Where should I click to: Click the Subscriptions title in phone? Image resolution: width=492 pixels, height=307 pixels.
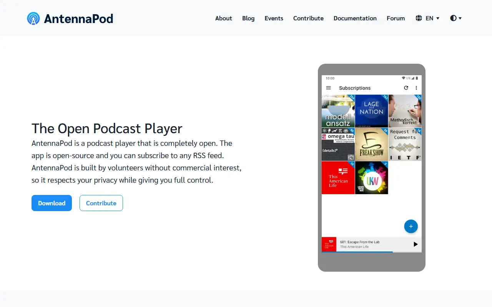[355, 88]
